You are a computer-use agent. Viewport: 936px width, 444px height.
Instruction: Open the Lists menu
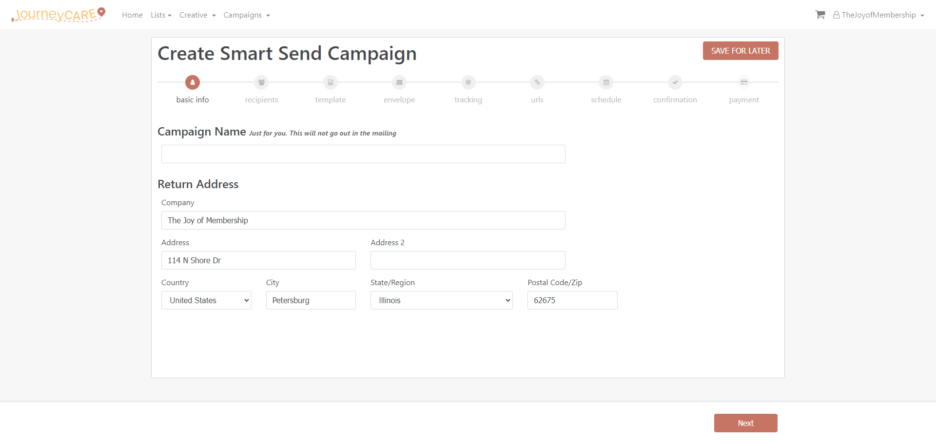(161, 15)
